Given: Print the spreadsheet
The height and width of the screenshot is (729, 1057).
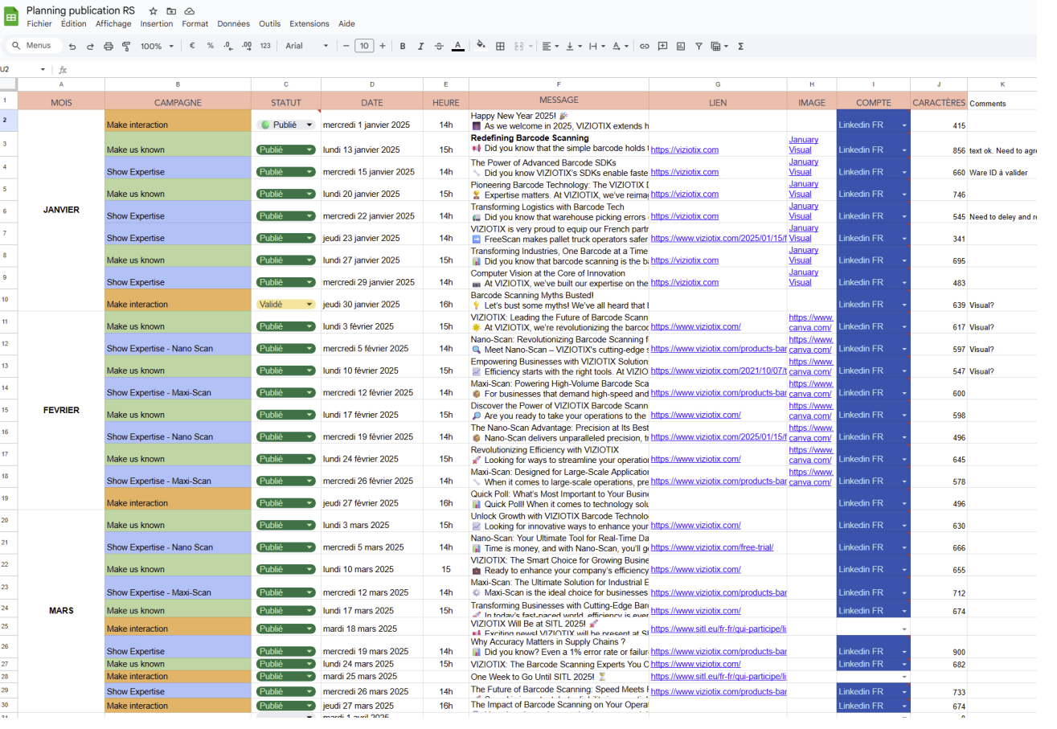Looking at the screenshot, I should pyautogui.click(x=109, y=47).
